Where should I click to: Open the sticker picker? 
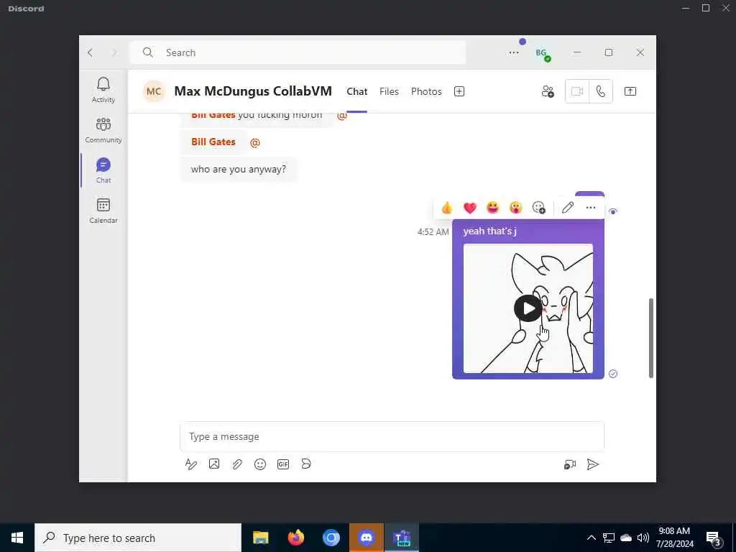[x=306, y=464]
